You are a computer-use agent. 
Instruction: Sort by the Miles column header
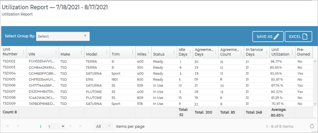pos(142,54)
